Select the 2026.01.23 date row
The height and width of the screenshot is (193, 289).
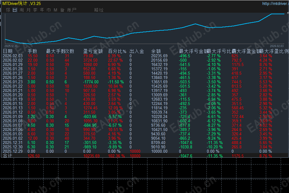coord(13,82)
